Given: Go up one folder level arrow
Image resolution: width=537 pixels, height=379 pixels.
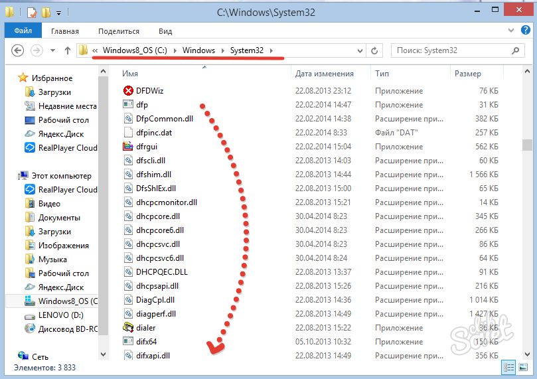Looking at the screenshot, I should point(68,50).
